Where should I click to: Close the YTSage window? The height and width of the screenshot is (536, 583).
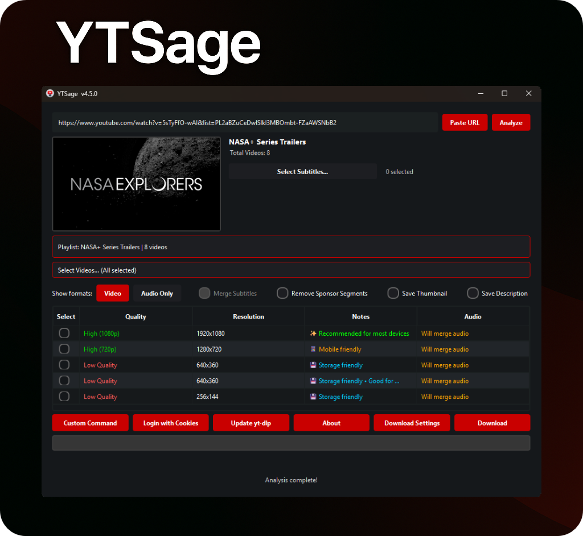[529, 93]
